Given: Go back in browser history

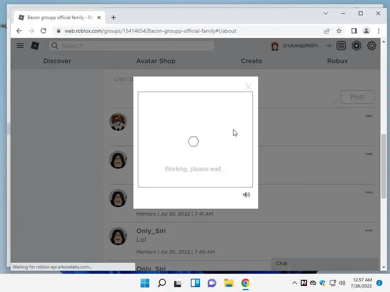Looking at the screenshot, I should click(19, 31).
